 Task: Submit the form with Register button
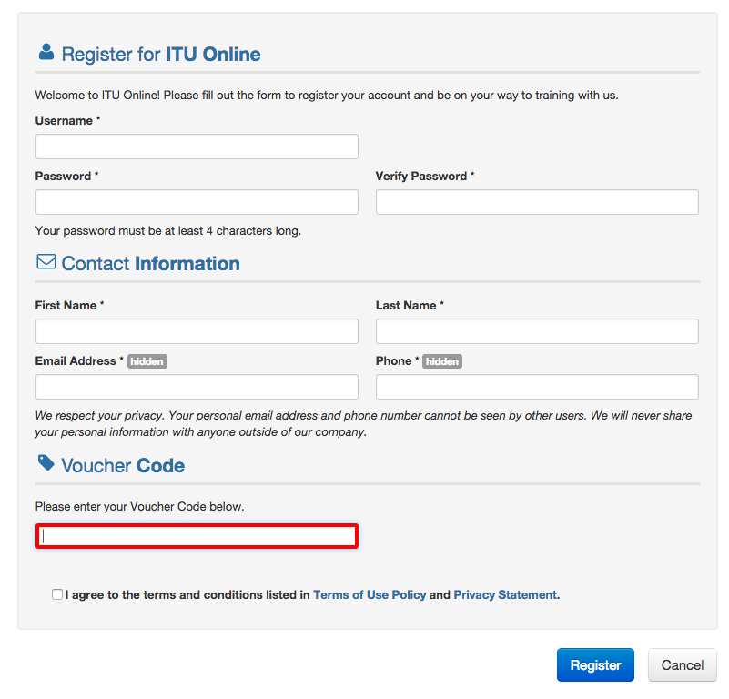point(595,664)
